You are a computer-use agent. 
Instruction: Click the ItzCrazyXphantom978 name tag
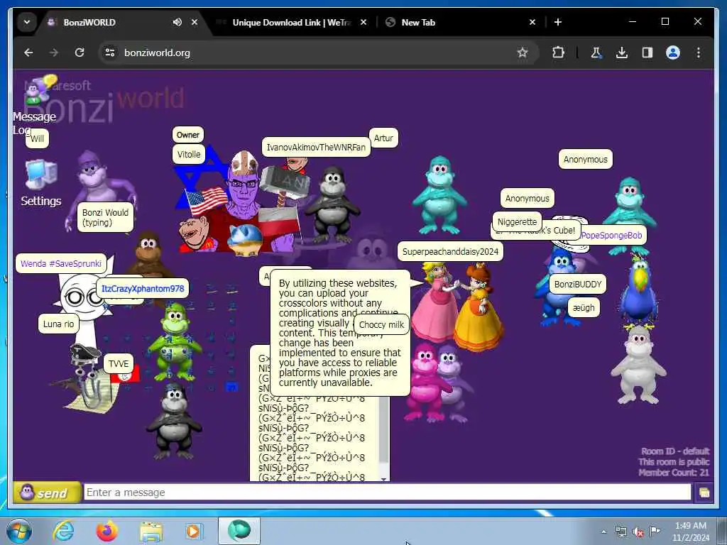[x=143, y=289]
